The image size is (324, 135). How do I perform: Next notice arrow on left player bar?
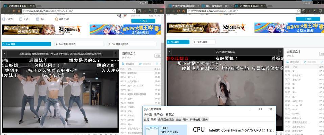click(x=116, y=54)
